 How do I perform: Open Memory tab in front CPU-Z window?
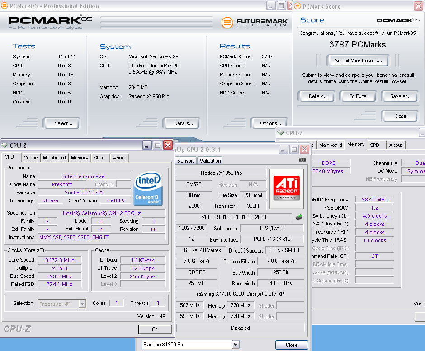click(x=80, y=158)
